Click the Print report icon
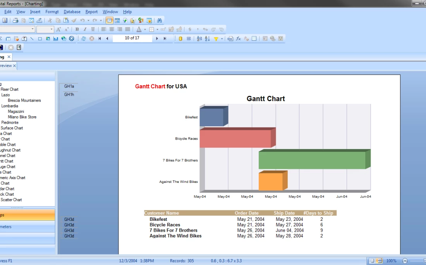The height and width of the screenshot is (265, 426). (15, 21)
